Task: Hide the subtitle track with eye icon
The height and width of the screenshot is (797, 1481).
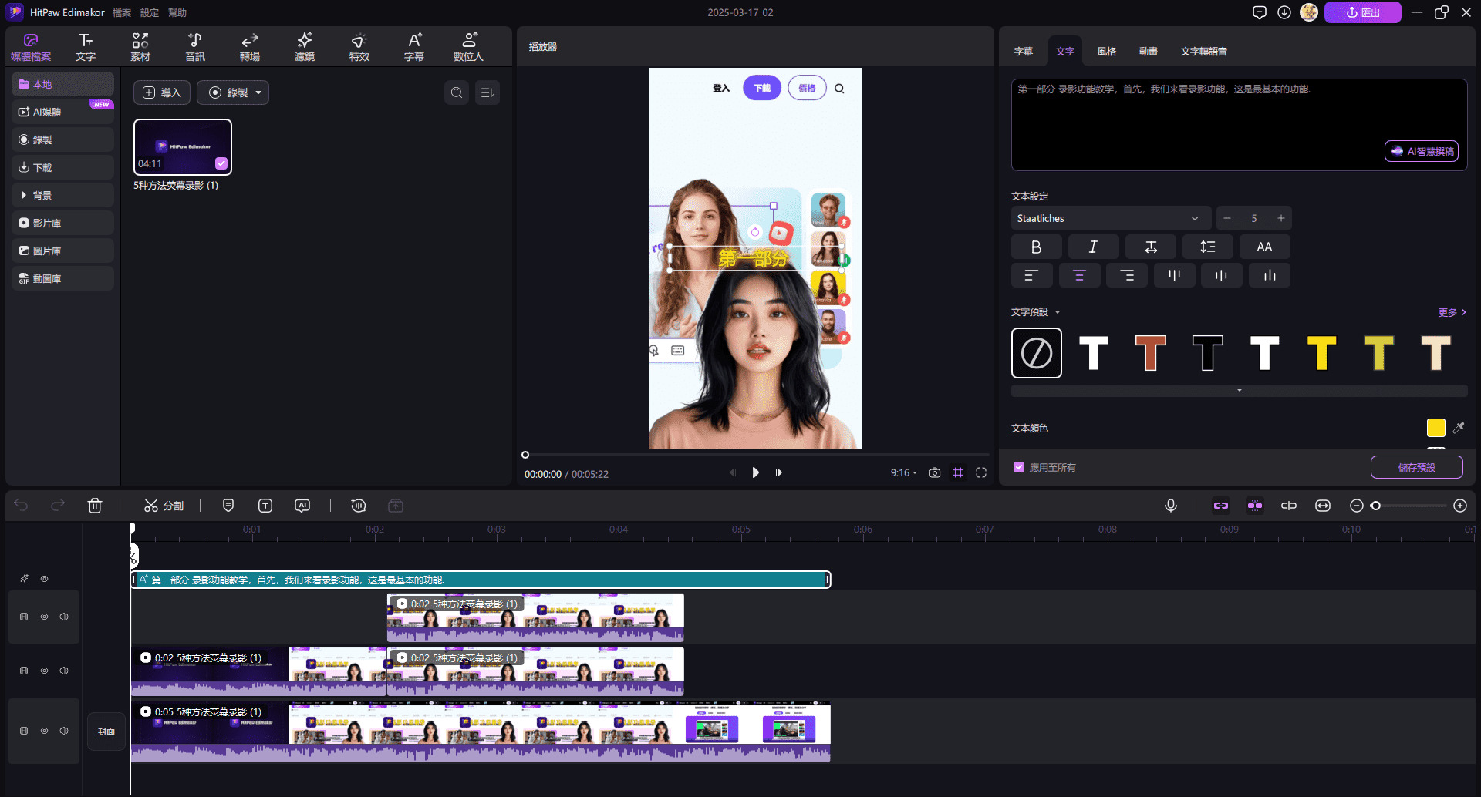Action: pos(45,579)
